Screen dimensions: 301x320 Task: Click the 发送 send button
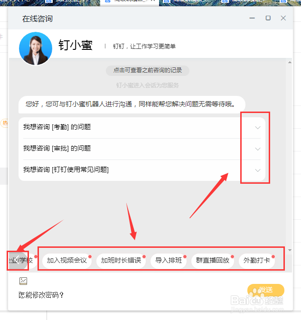coord(266,290)
